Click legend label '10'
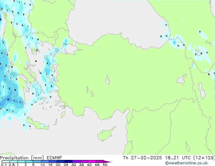 point(42,165)
